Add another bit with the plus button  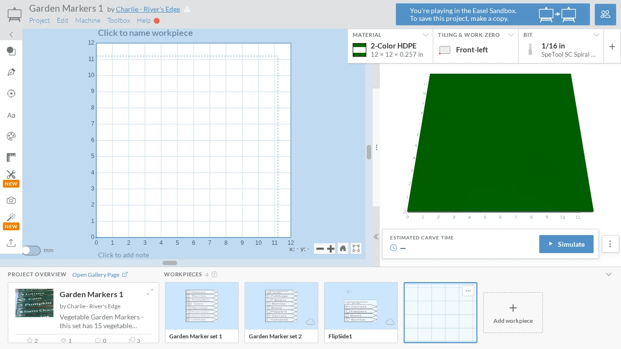[612, 47]
